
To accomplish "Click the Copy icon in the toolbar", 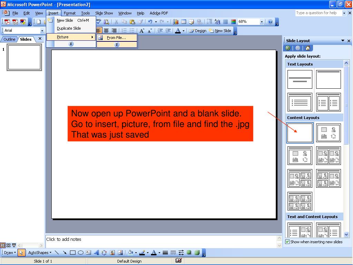I will coord(124,22).
